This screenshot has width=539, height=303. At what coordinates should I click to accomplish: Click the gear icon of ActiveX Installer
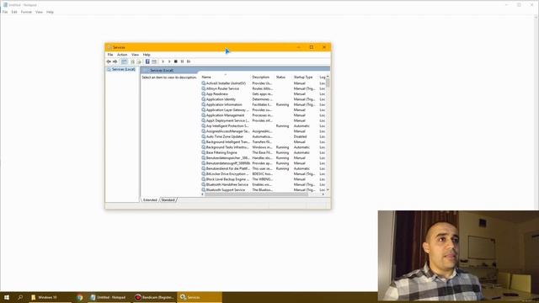[x=204, y=83]
